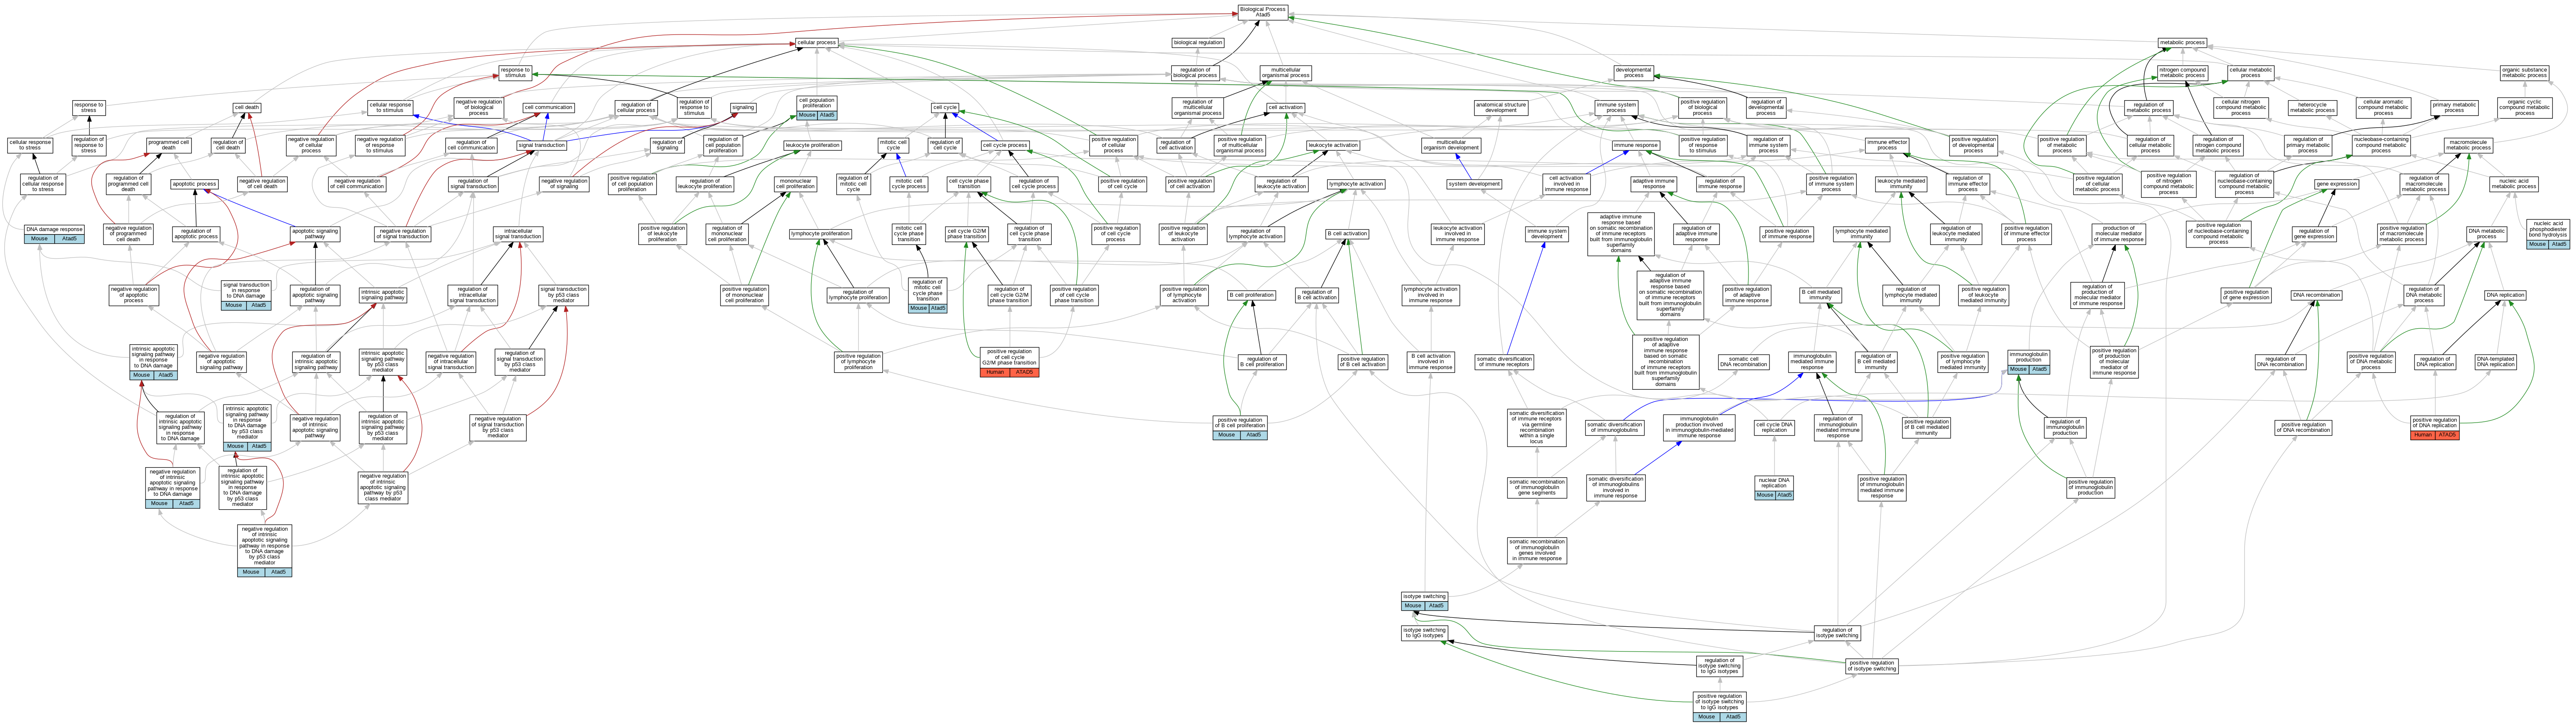Image resolution: width=2576 pixels, height=726 pixels.
Task: Select the 'lymphocyte proliferation' node
Action: pyautogui.click(x=820, y=234)
